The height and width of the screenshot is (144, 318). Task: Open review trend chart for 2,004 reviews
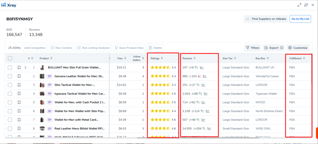[x=206, y=94]
